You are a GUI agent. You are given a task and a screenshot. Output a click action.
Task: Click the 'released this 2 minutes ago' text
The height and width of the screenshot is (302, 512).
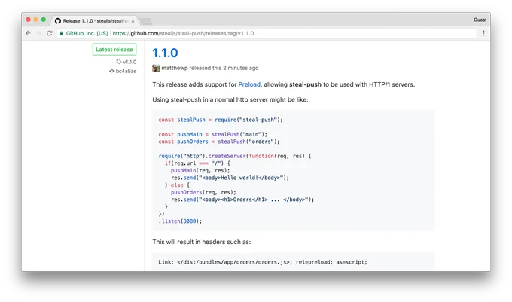(x=224, y=68)
